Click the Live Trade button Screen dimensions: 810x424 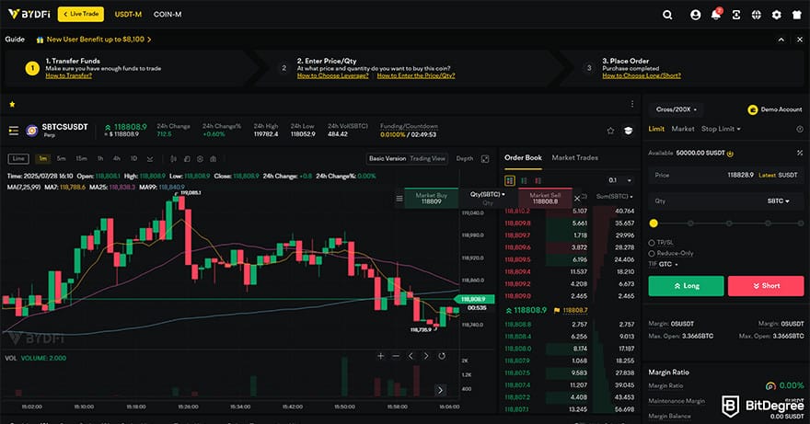[81, 14]
